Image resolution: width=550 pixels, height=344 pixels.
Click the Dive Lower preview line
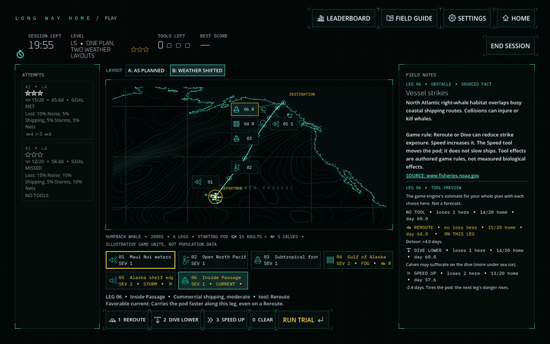click(x=465, y=253)
